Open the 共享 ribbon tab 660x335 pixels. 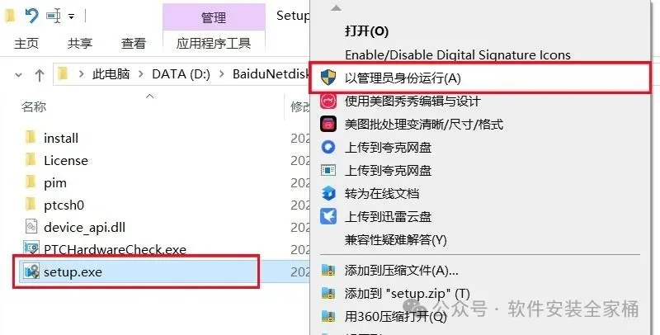79,43
